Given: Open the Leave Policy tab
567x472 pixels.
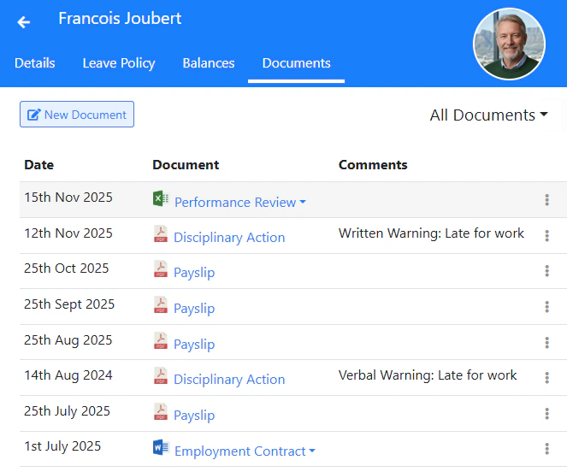Looking at the screenshot, I should [x=119, y=63].
